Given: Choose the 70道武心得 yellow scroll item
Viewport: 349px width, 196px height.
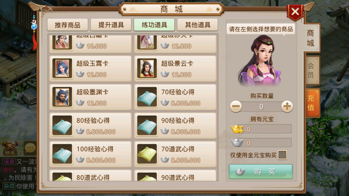Looking at the screenshot, I should pos(147,154).
